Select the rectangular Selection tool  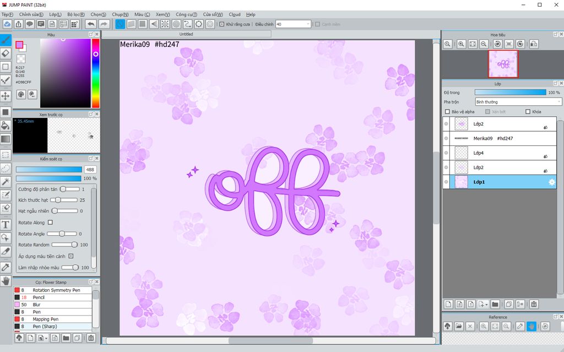(6, 155)
